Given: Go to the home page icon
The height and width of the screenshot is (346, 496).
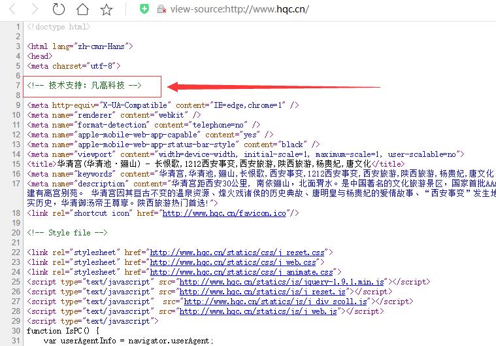Looking at the screenshot, I should click(x=82, y=9).
